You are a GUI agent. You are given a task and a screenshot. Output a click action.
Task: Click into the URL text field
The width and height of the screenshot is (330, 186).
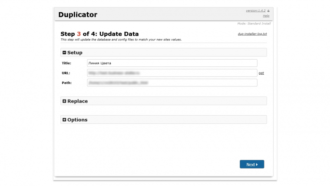pos(172,73)
